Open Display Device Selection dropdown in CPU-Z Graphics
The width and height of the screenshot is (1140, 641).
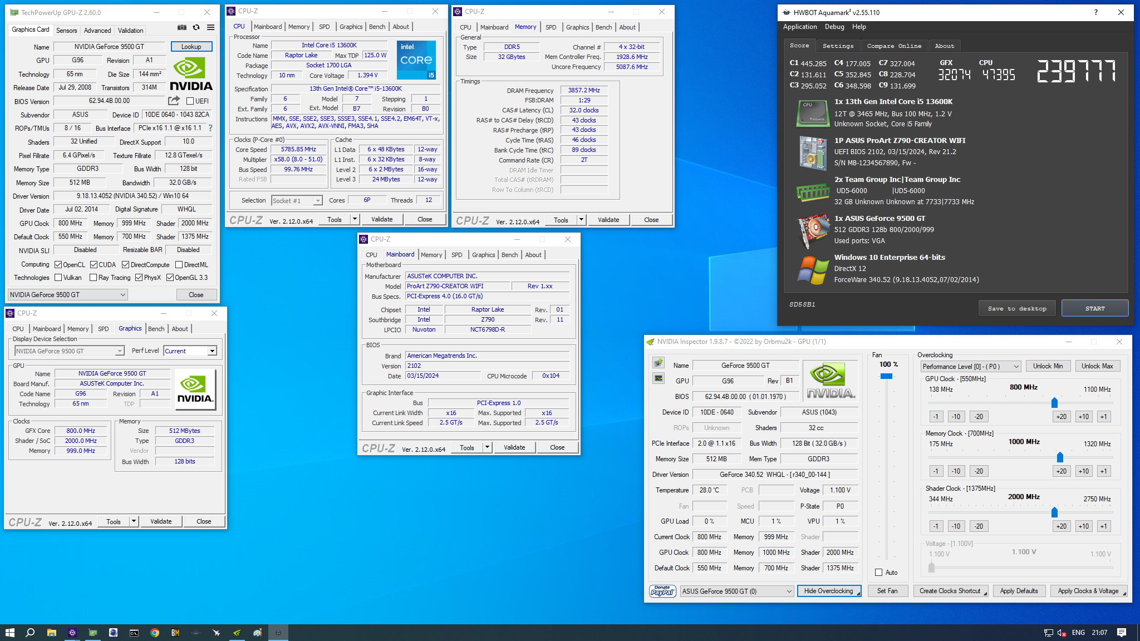tap(69, 351)
